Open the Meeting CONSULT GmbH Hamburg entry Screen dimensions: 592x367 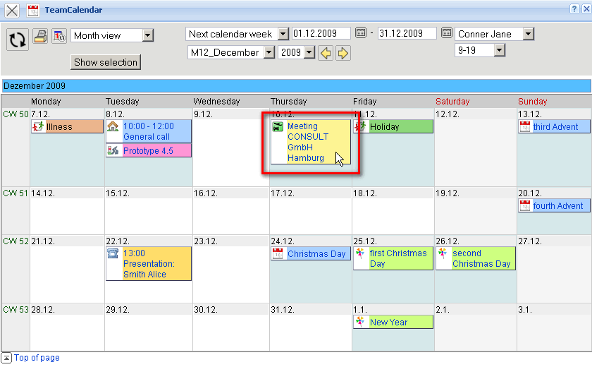[x=311, y=142]
